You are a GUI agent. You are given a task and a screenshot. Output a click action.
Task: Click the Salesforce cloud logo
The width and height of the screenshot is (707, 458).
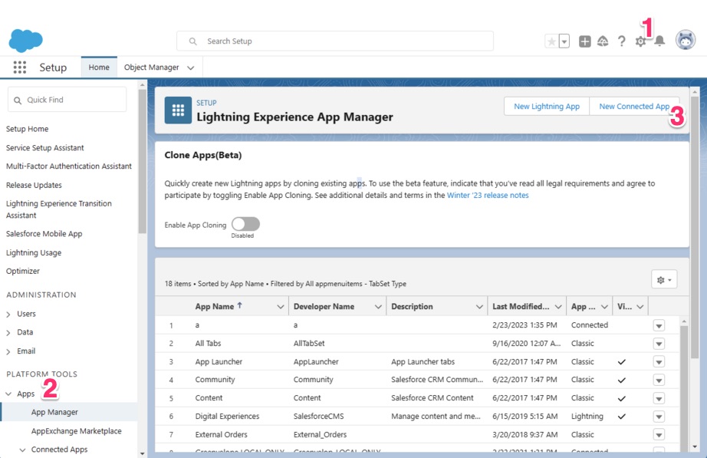(26, 40)
